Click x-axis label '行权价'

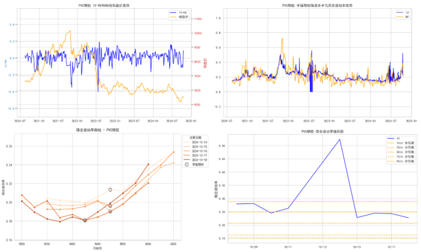pyautogui.click(x=97, y=248)
